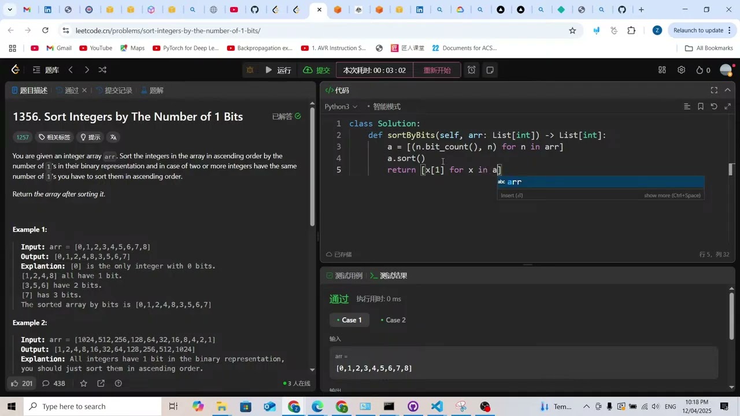Go to the previous problem arrow
The height and width of the screenshot is (416, 740).
(71, 70)
